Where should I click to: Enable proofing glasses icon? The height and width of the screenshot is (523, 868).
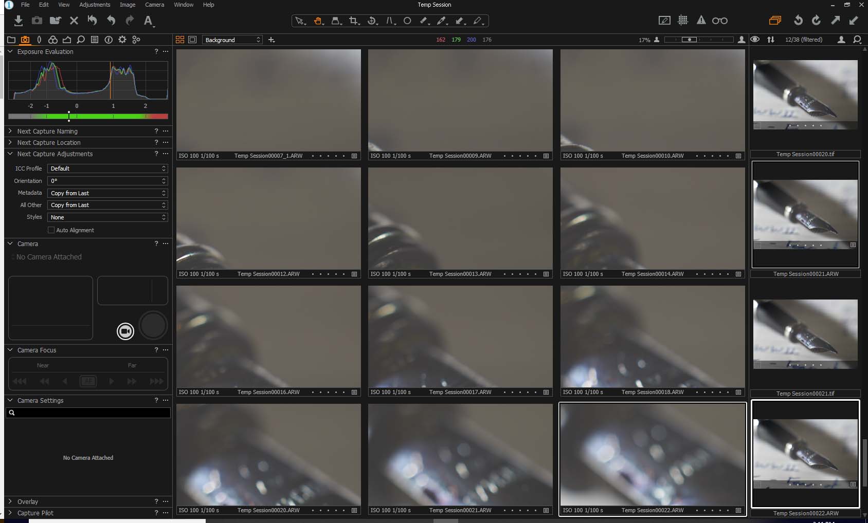tap(719, 21)
